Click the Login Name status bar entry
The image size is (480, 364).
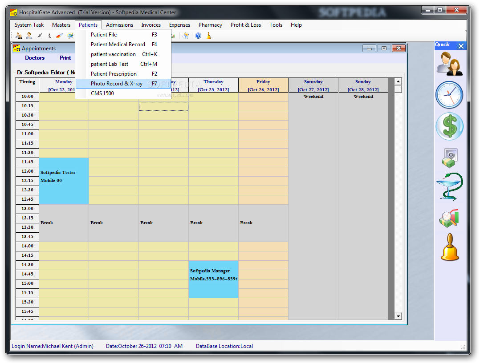click(53, 346)
